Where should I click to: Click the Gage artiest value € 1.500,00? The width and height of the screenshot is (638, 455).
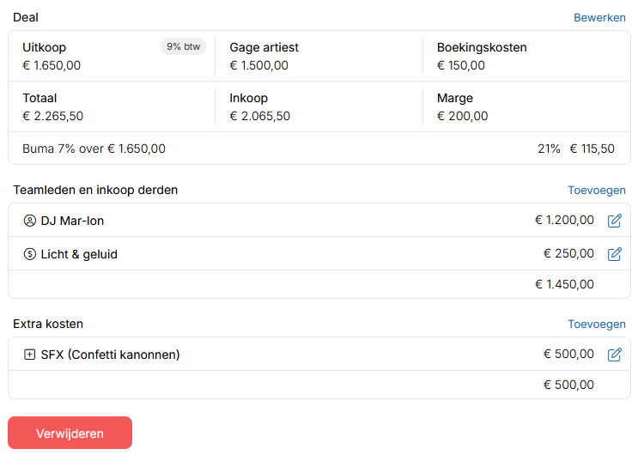tap(258, 65)
